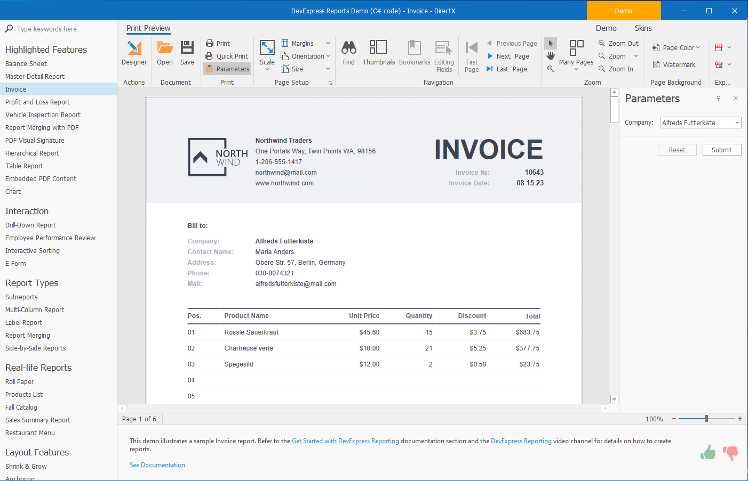The image size is (748, 481).
Task: Click the Print button in the ribbon
Action: 218,43
